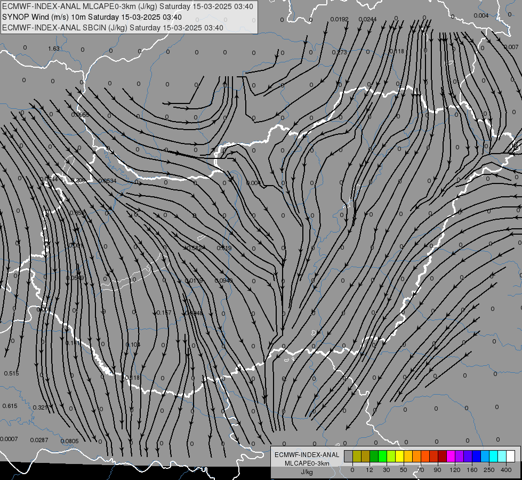Viewport: 522px width, 480px height.
Task: Click the map value '0.619'
Action: [224, 248]
